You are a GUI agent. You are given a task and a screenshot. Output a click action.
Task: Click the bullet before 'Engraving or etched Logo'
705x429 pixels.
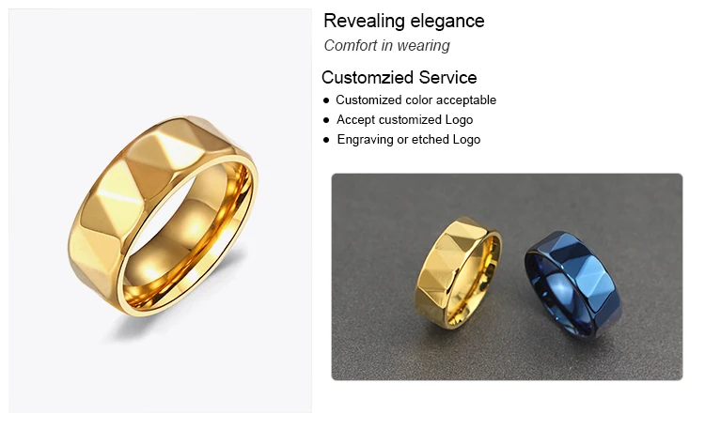click(326, 140)
